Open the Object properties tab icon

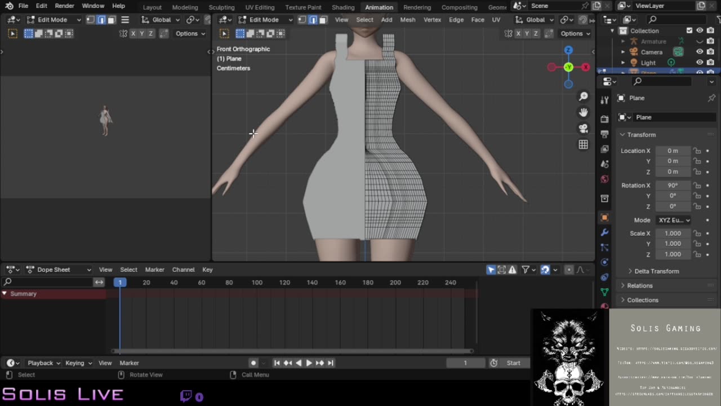click(604, 218)
